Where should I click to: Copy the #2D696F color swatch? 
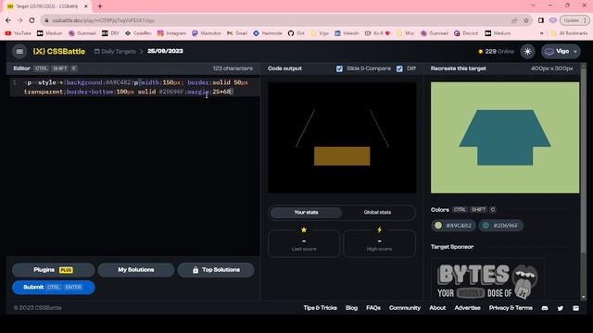click(500, 226)
